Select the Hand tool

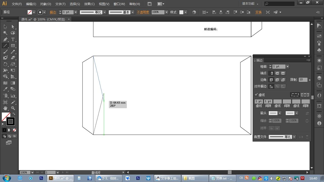[5, 108]
